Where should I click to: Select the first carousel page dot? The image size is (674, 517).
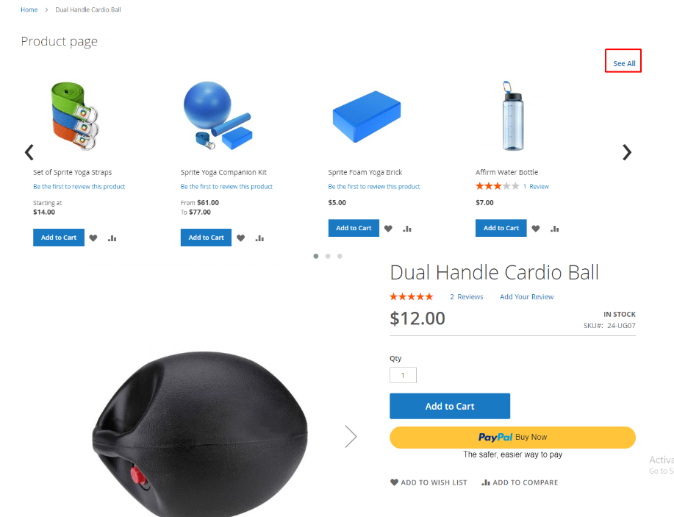click(x=316, y=257)
